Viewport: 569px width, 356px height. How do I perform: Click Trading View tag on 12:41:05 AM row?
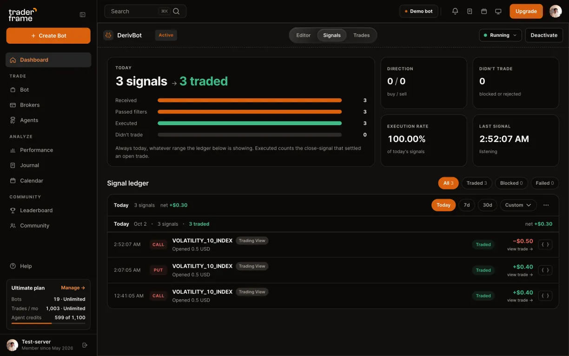click(x=252, y=292)
